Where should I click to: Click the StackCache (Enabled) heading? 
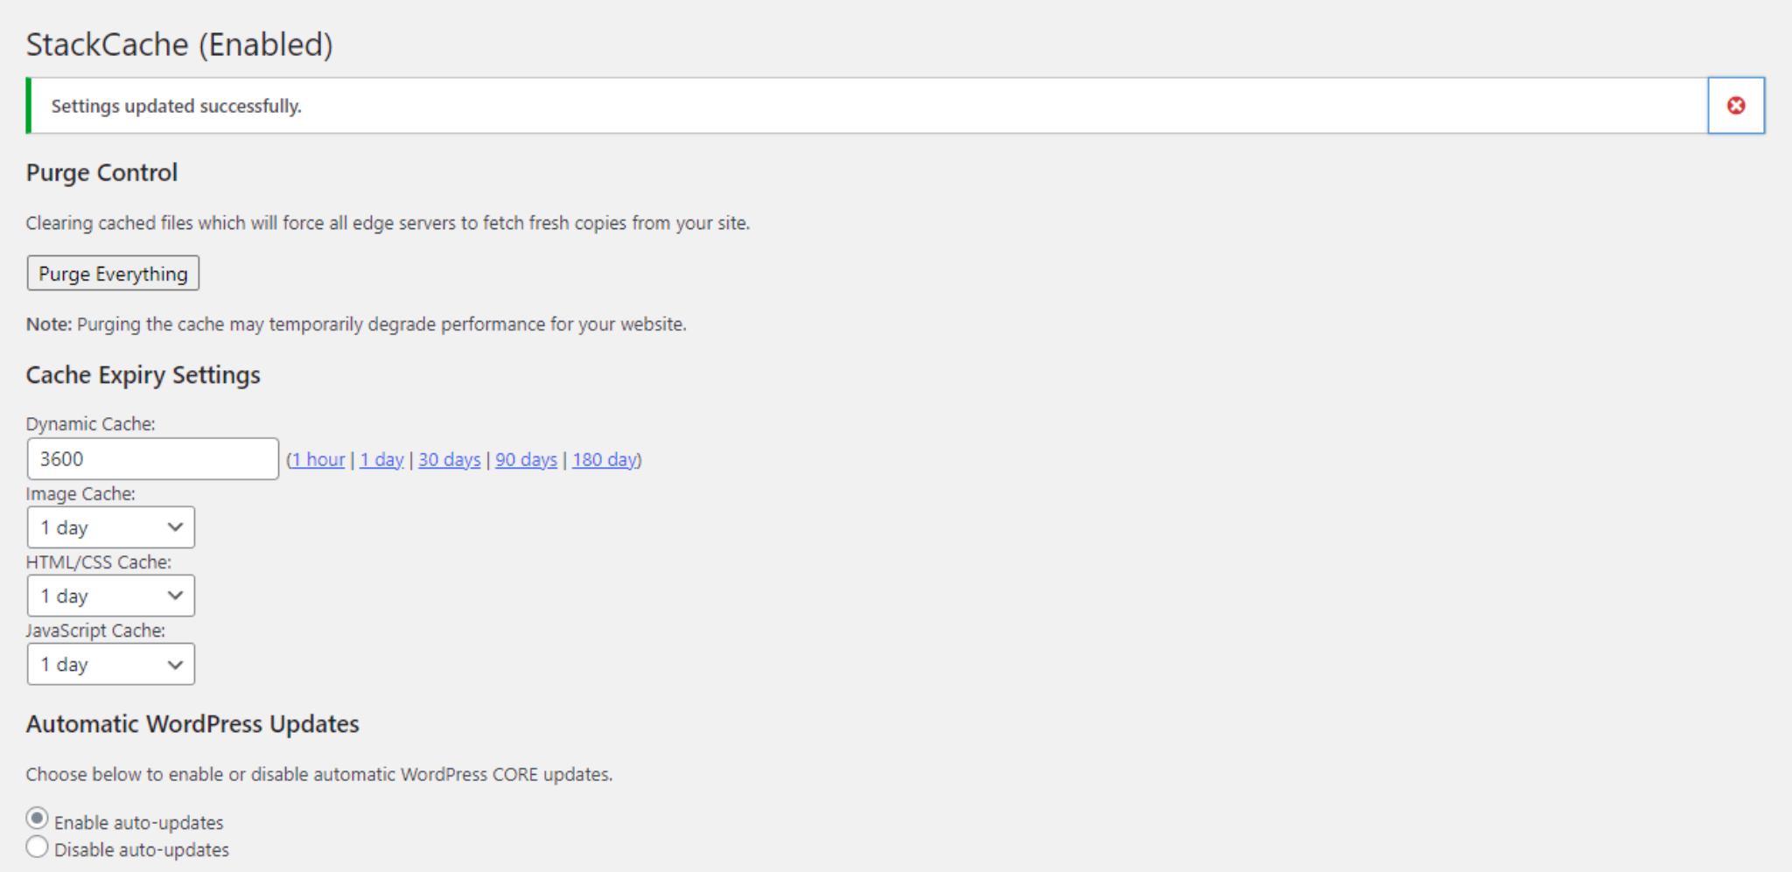(x=179, y=45)
